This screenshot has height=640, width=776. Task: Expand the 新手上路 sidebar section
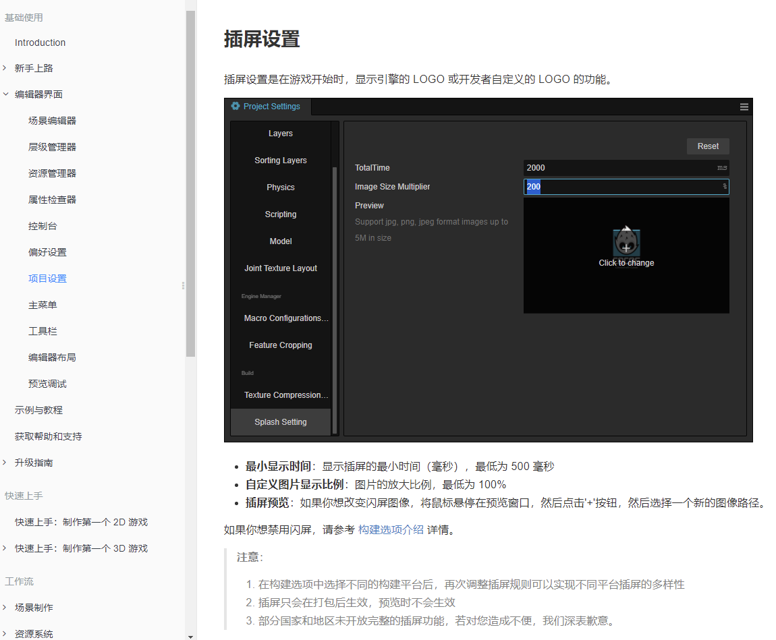[5, 68]
